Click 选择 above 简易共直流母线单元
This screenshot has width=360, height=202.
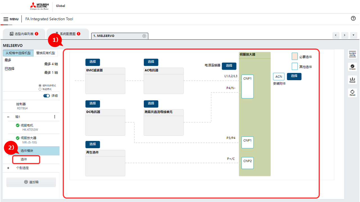[151, 104]
